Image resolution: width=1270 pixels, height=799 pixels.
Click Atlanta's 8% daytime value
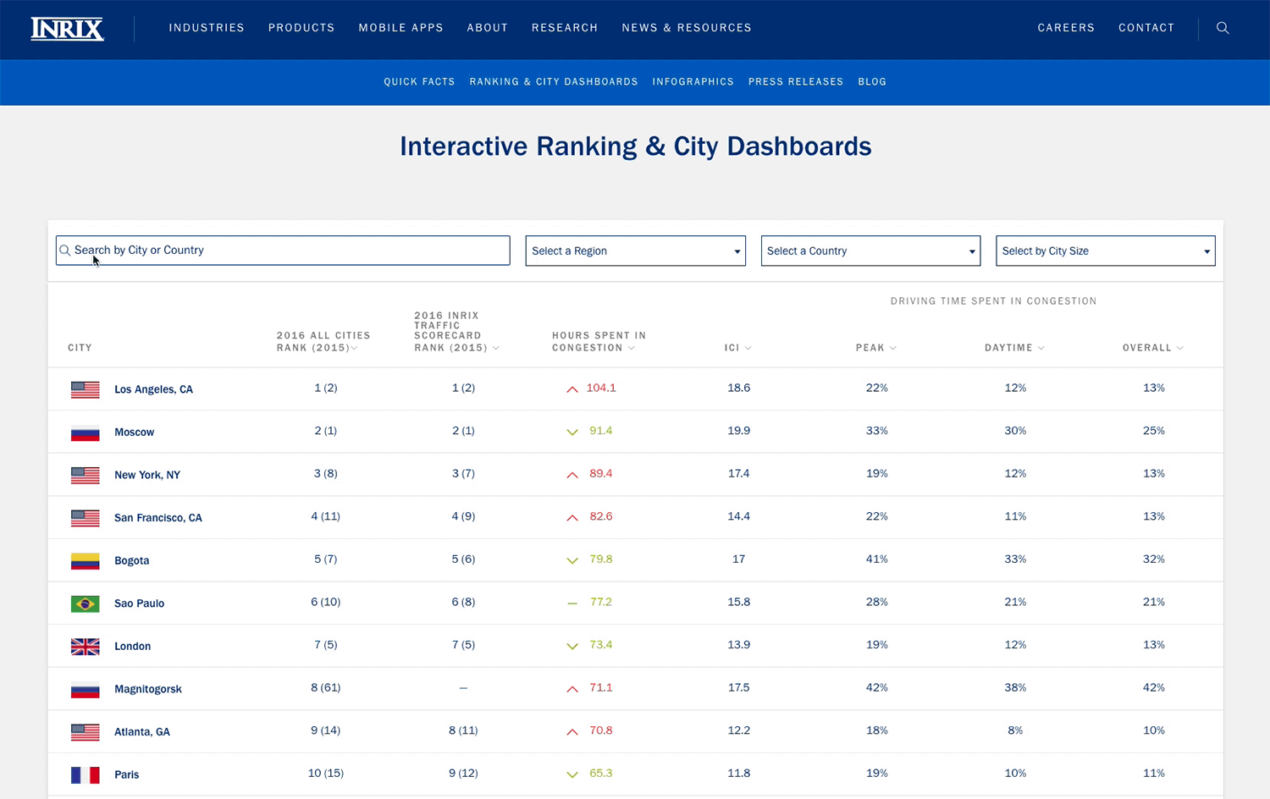(x=1015, y=730)
